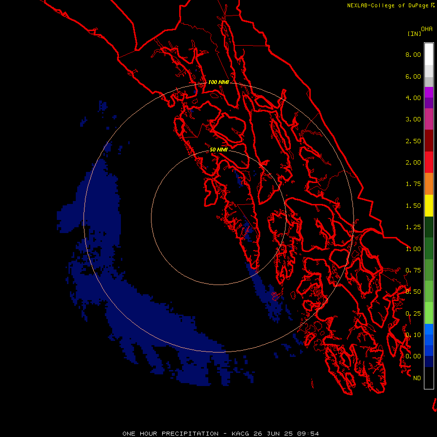
Task: Select the bright red legend swatch
Action: 429,162
